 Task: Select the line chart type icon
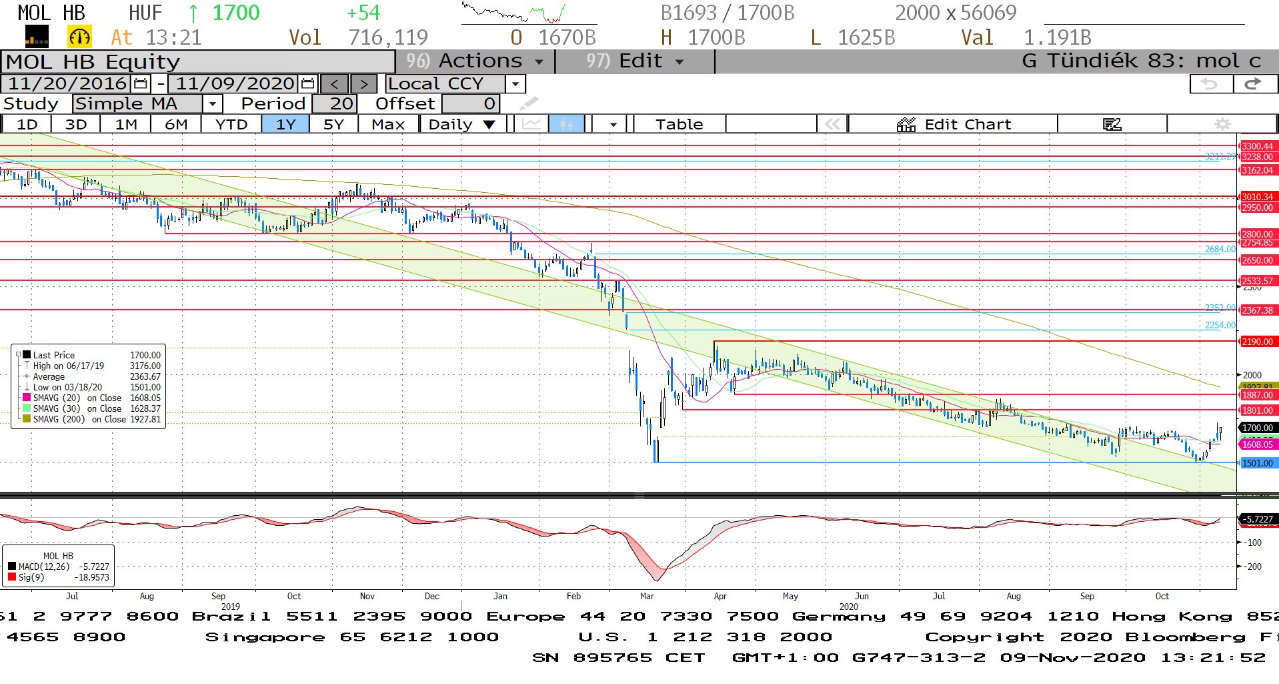pos(531,124)
